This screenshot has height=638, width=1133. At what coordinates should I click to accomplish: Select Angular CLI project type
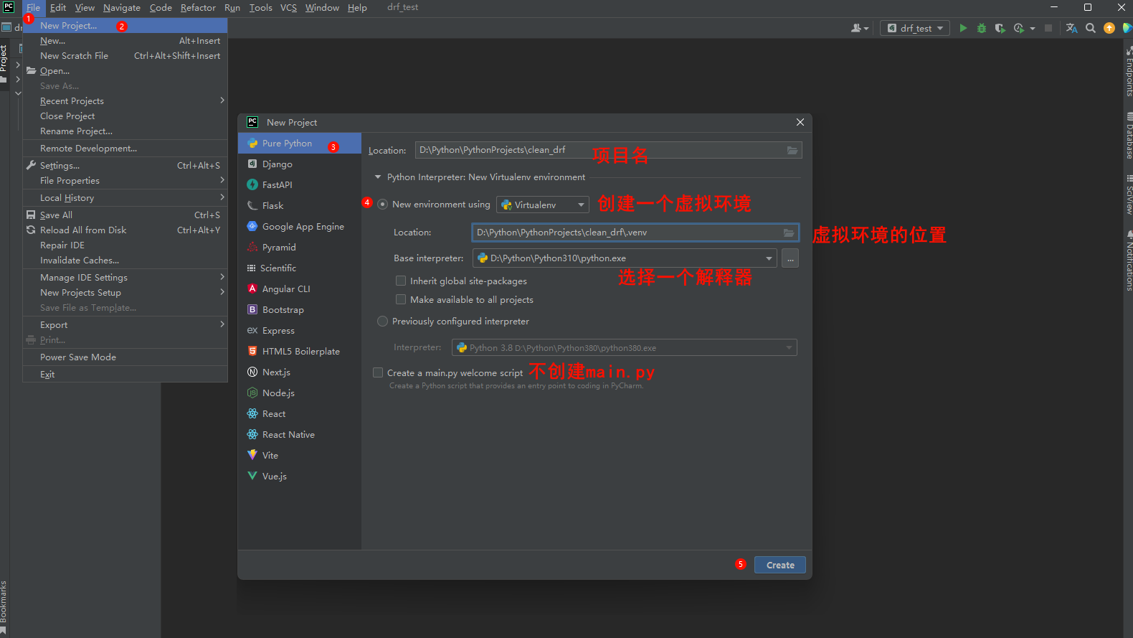point(300,288)
